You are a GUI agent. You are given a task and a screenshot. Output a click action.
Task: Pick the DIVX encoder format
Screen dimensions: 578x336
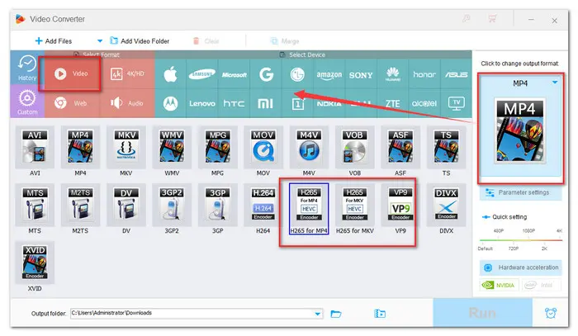tap(446, 205)
